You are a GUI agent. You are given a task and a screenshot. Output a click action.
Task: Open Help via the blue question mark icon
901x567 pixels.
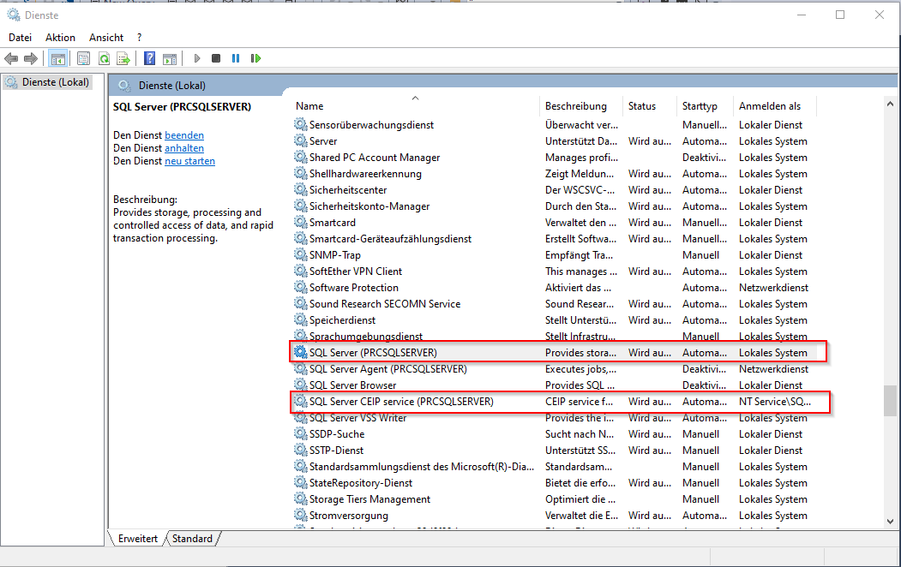click(x=149, y=58)
